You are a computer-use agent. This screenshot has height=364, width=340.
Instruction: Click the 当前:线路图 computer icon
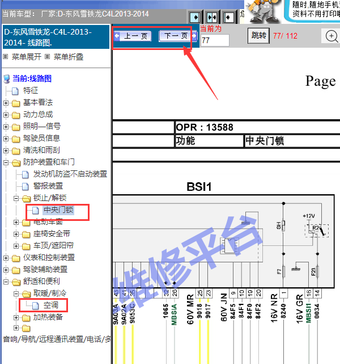tap(7, 79)
